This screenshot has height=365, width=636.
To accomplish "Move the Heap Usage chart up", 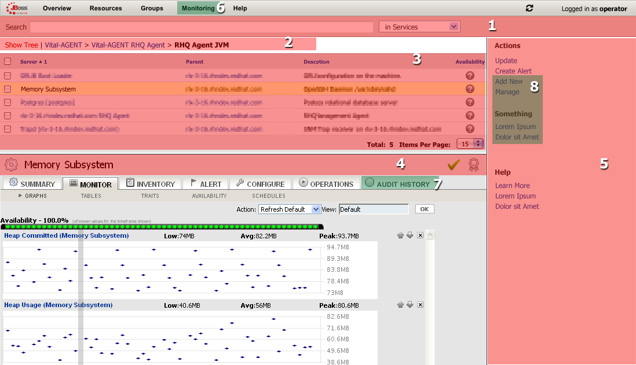I will (400, 305).
